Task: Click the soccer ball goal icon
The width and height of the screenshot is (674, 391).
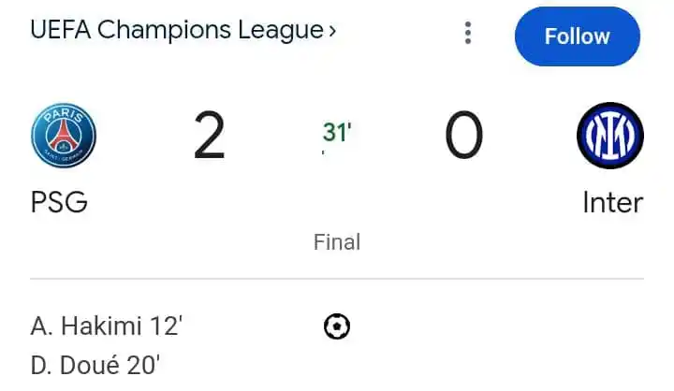Action: 337,326
